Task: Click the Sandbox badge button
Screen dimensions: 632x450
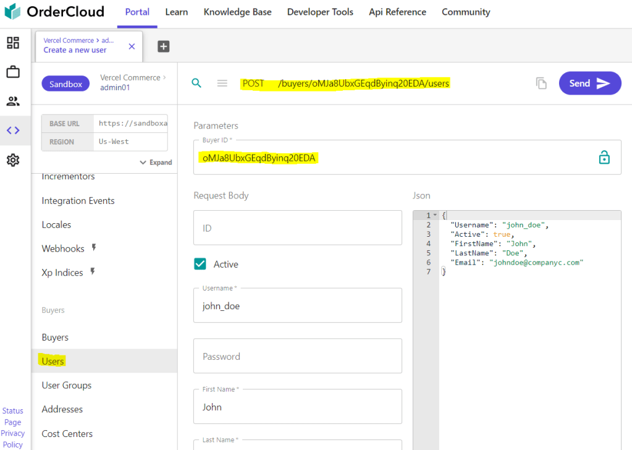Action: pos(65,84)
